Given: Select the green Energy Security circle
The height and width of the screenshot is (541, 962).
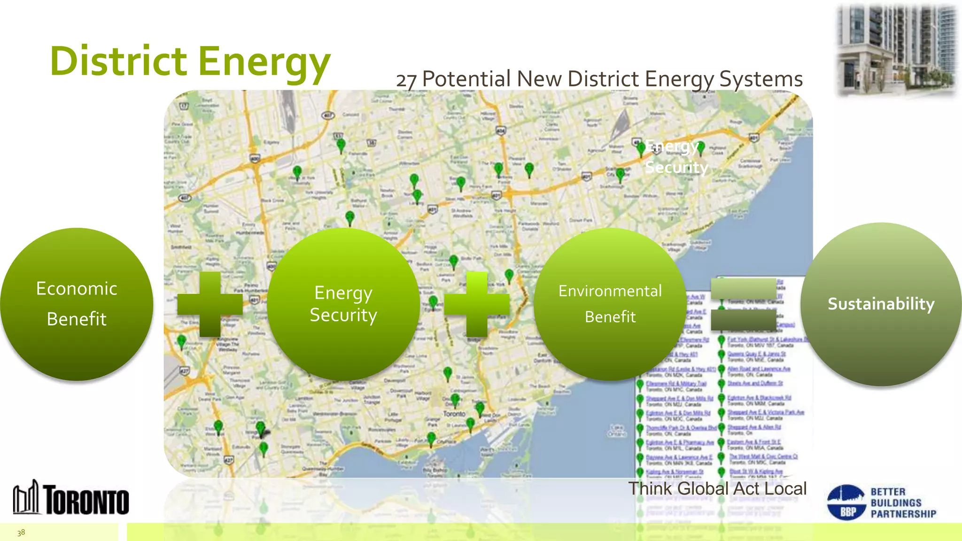Looking at the screenshot, I should pyautogui.click(x=343, y=304).
